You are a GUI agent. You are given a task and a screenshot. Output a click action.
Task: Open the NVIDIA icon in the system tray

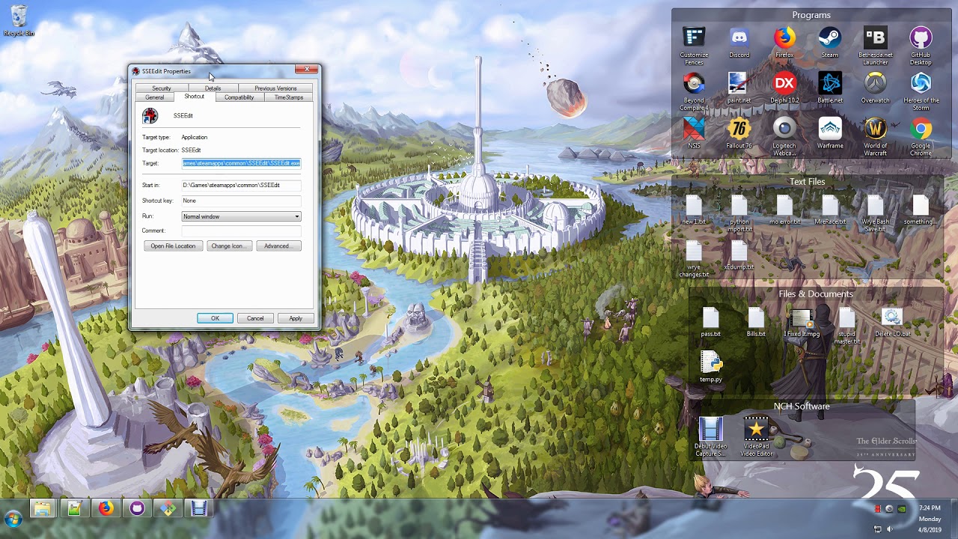[x=902, y=508]
